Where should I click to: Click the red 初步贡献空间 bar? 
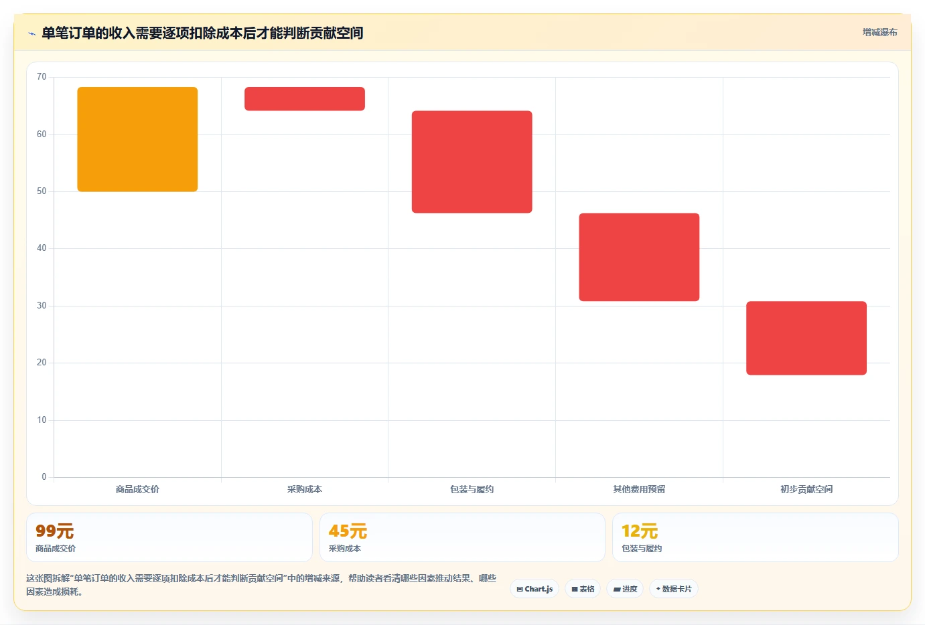point(806,338)
